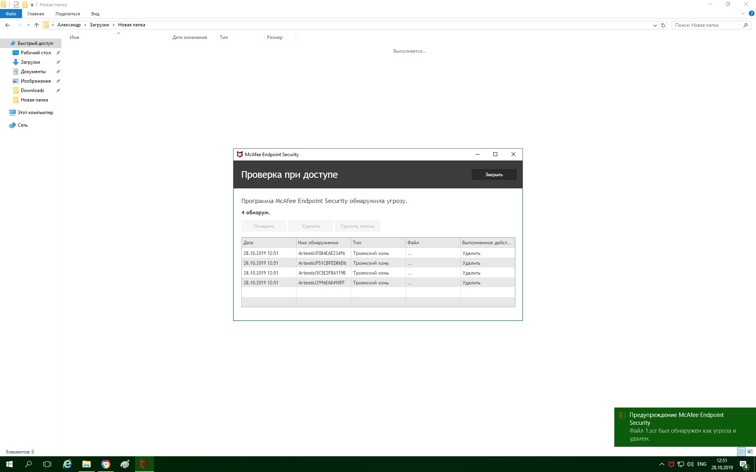Screen dimensions: 756x472
Task: Click the refresh button next to address bar
Action: click(x=663, y=25)
